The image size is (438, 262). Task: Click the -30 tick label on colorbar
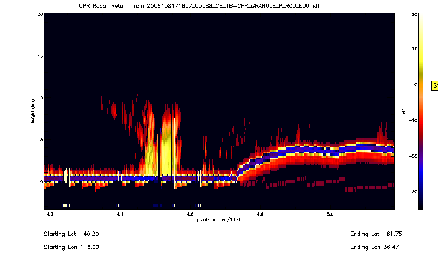click(413, 192)
